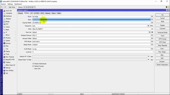Open the Bridge sidebar item
The width and height of the screenshot is (170, 95).
point(8,22)
